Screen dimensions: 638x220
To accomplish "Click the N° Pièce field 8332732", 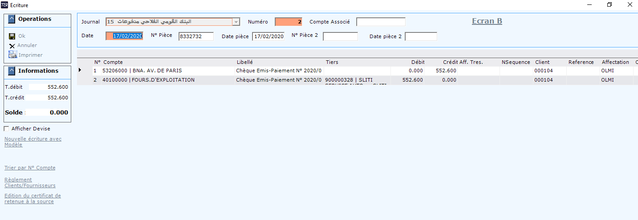I will click(196, 36).
